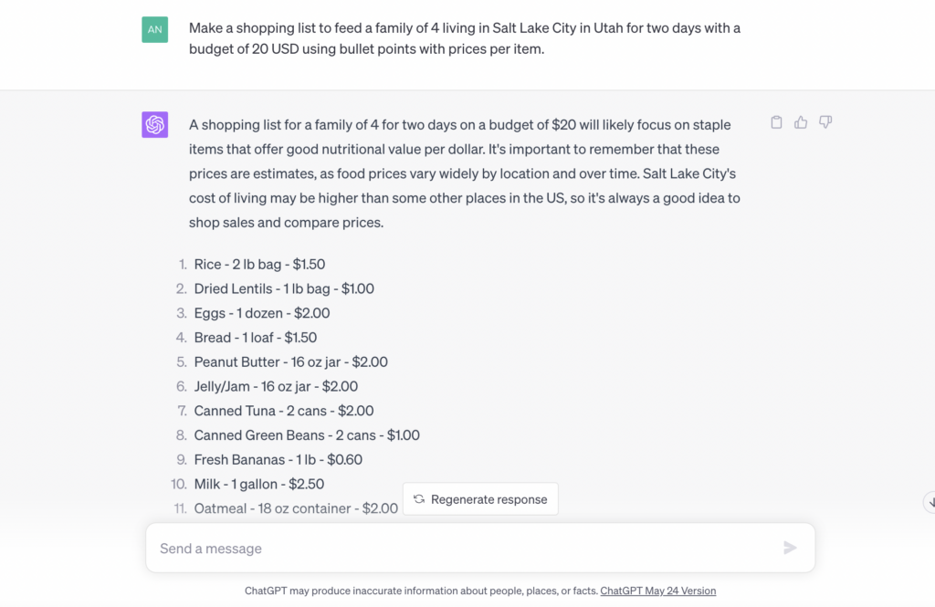The image size is (935, 607).
Task: Click the Rice 2 lb bag item
Action: pyautogui.click(x=259, y=265)
